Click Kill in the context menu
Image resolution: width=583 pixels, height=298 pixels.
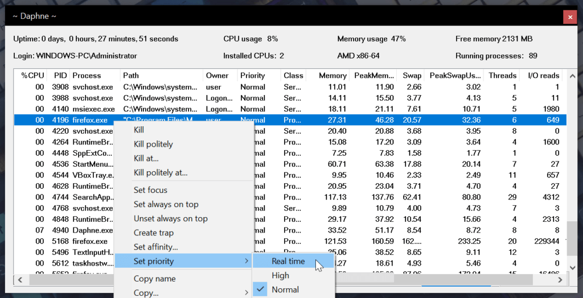139,130
